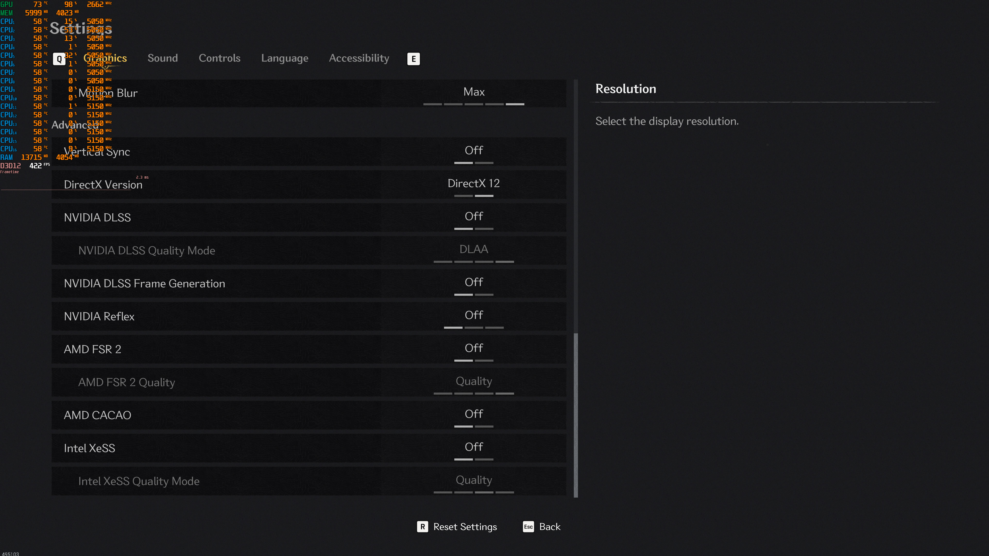Toggle NVIDIA DLSS Frame Generation
This screenshot has width=989, height=556.
(473, 283)
